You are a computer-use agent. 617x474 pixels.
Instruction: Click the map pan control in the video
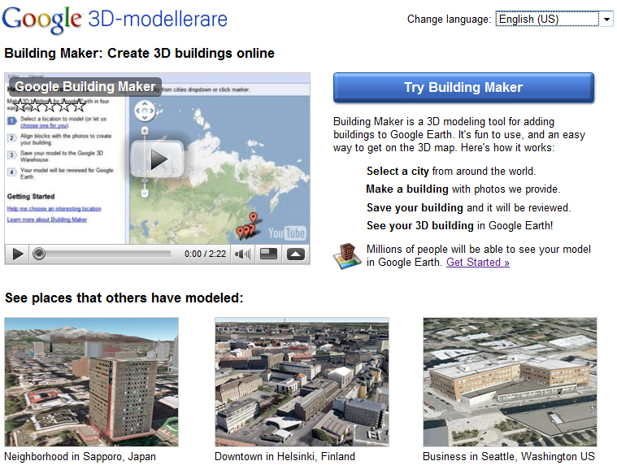point(145,111)
